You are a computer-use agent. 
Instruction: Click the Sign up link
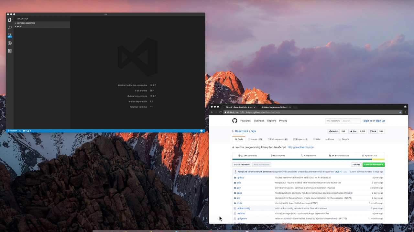tap(380, 121)
